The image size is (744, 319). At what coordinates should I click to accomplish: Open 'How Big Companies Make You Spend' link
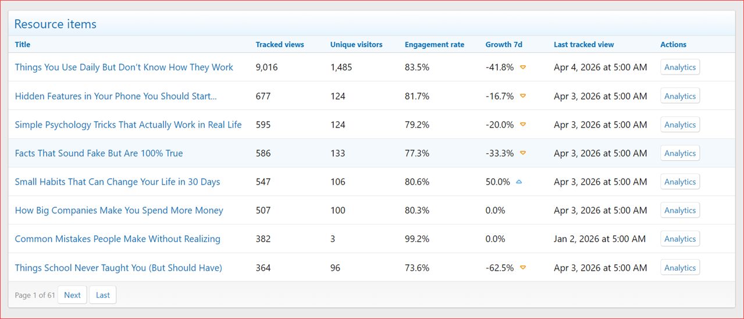tap(119, 210)
